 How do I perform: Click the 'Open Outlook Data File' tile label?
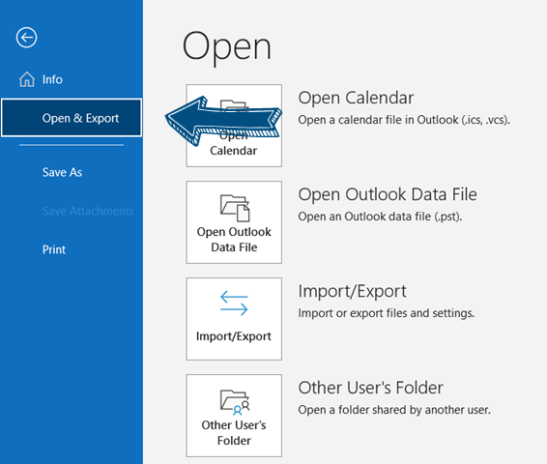tap(234, 240)
